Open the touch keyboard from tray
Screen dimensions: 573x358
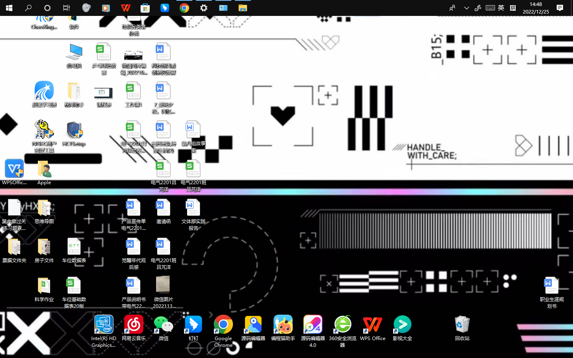pos(490,8)
